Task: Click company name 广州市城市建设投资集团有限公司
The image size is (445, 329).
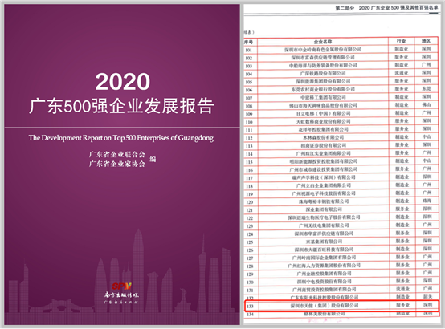Action: pyautogui.click(x=323, y=169)
